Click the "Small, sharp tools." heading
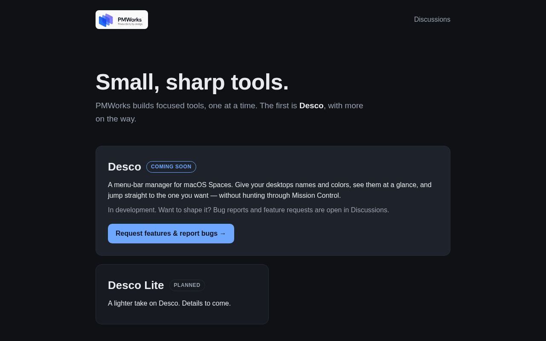The width and height of the screenshot is (546, 341). 192,82
